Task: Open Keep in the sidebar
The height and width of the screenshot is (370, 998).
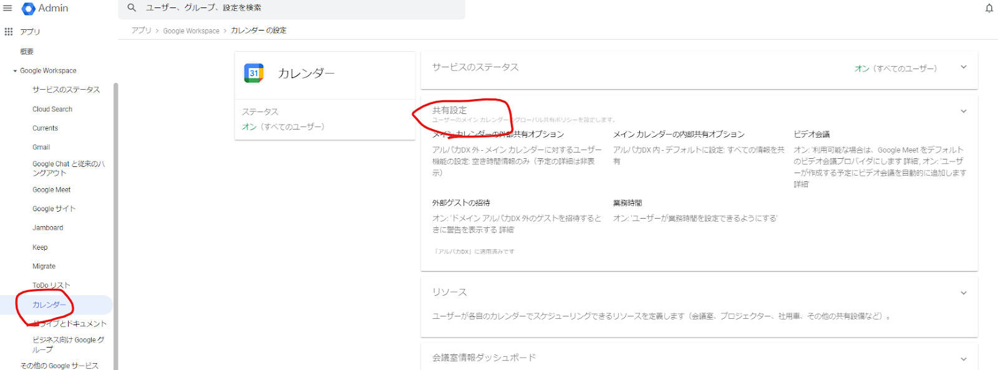Action: 40,247
